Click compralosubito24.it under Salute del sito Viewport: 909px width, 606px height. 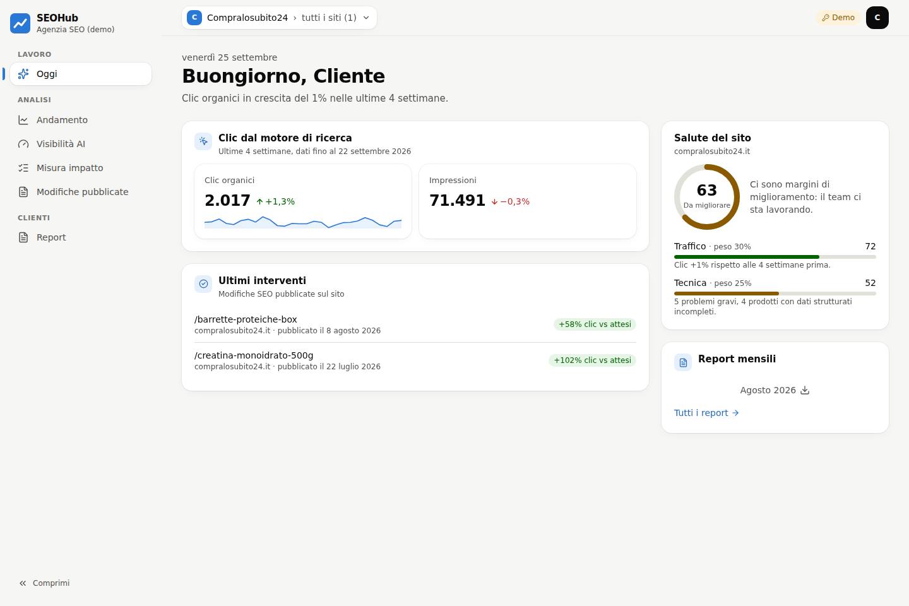tap(712, 151)
